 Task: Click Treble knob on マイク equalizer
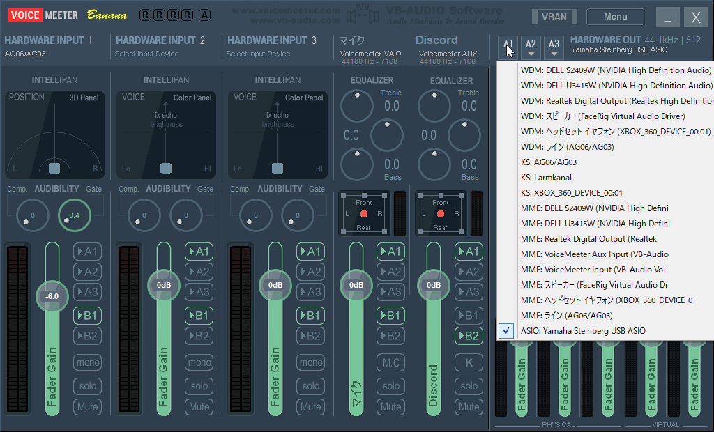[356, 106]
